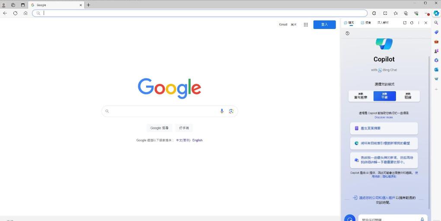Click the top news suggestion card

[384, 160]
